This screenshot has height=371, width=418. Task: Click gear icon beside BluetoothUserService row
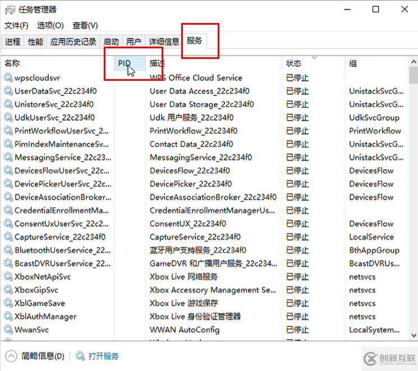point(8,250)
